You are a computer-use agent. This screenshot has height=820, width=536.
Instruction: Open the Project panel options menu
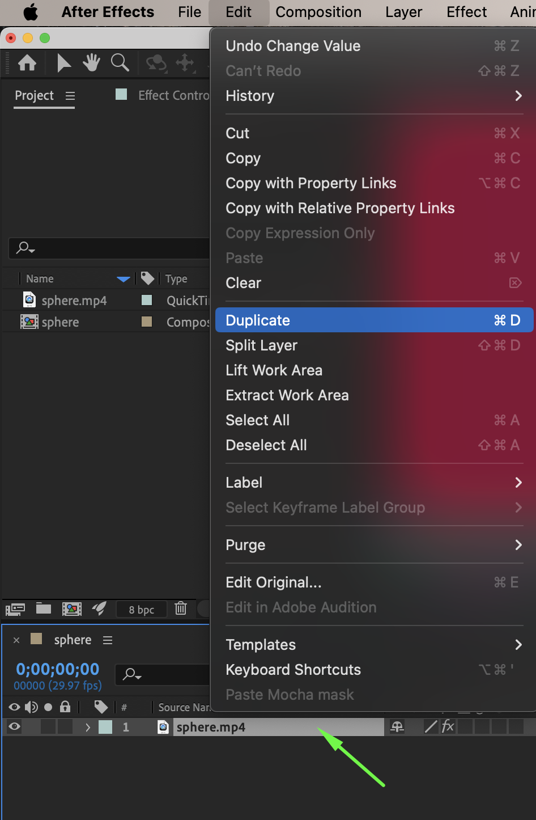pyautogui.click(x=70, y=96)
